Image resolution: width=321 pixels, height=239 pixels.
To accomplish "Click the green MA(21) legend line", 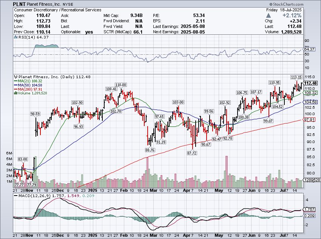I will [15, 81].
